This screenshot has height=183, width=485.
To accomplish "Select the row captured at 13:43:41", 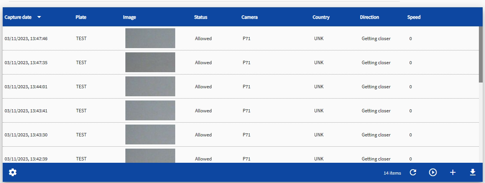I will point(241,111).
